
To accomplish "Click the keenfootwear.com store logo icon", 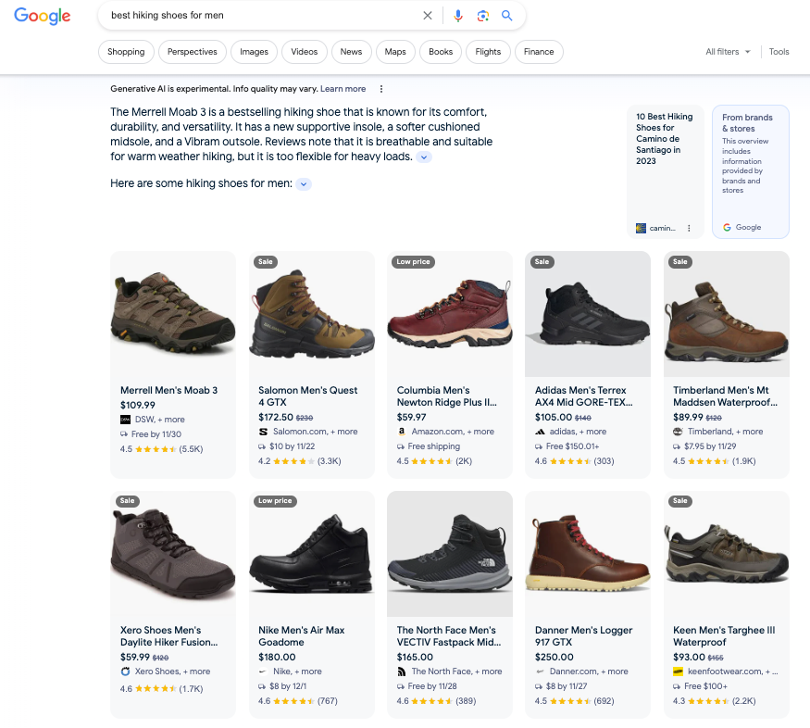I will click(x=678, y=672).
